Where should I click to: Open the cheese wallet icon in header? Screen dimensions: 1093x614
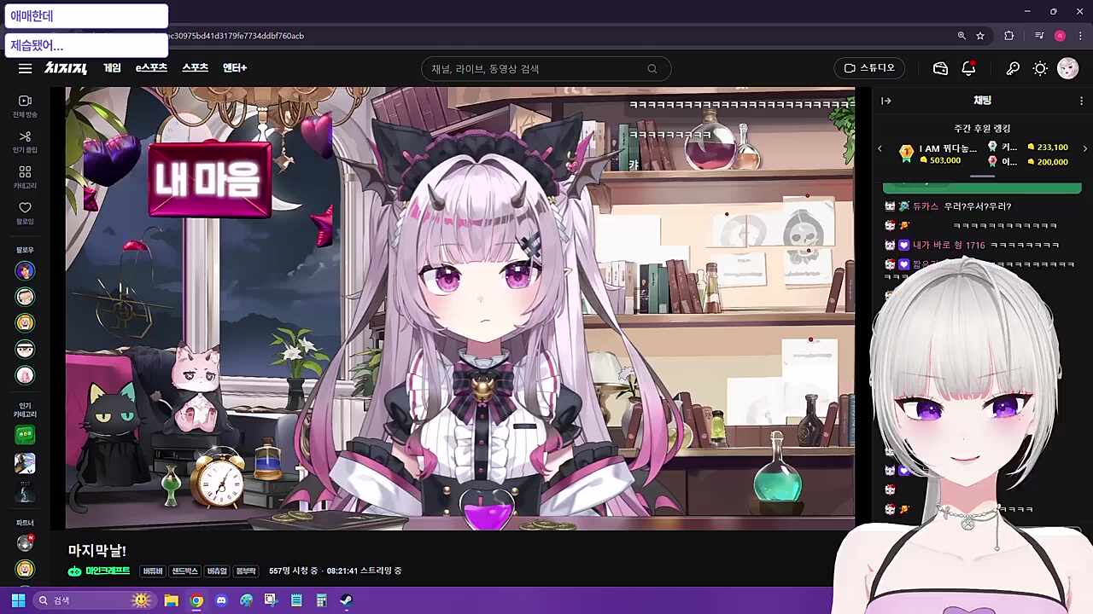(940, 68)
